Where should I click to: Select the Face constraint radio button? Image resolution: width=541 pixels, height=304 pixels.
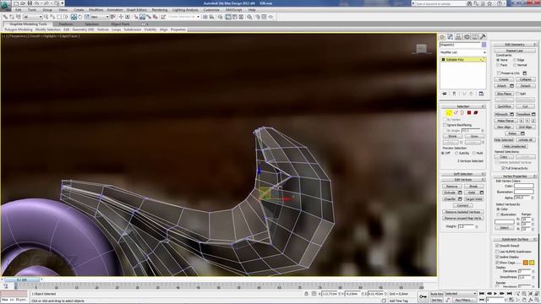coord(498,65)
